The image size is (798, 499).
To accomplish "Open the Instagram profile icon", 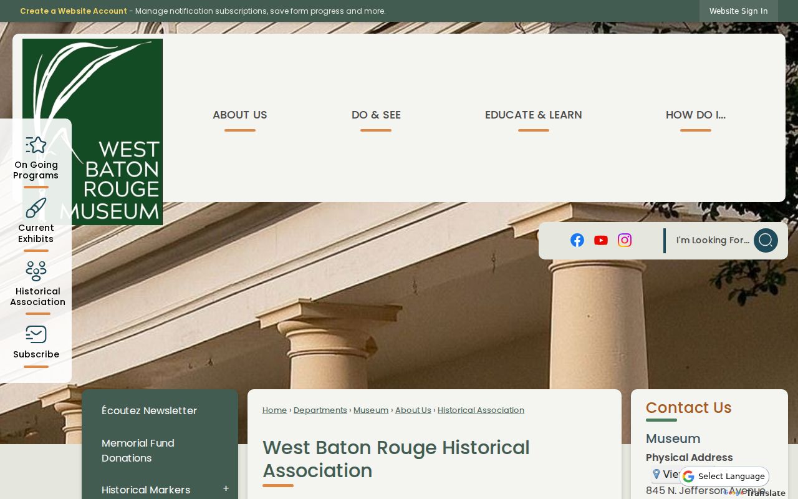I will [625, 240].
